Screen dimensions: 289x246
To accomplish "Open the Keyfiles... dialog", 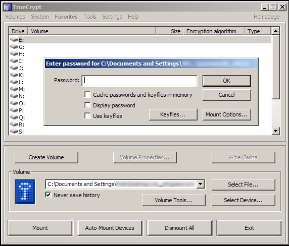I will pyautogui.click(x=173, y=114).
